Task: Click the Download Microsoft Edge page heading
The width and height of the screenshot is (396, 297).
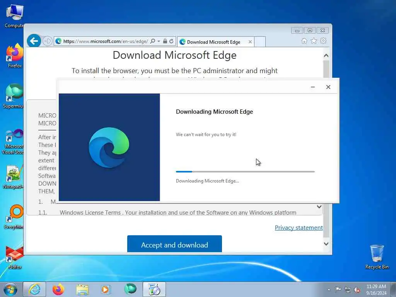Action: (174, 55)
